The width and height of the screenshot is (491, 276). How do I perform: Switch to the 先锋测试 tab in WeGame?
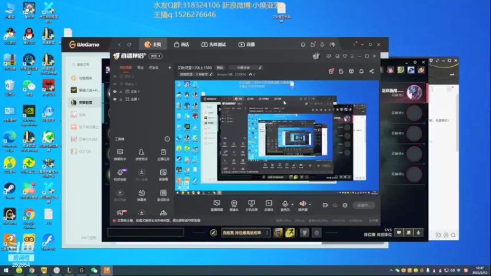coord(214,44)
